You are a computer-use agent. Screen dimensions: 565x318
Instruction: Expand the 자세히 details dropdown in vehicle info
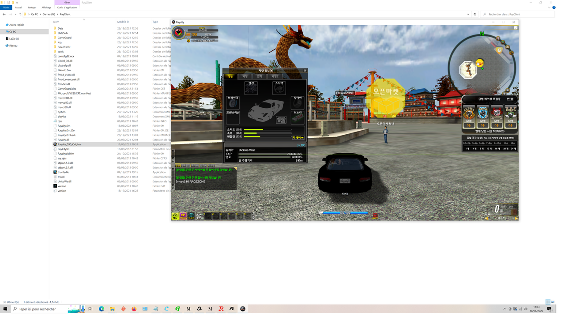pos(298,137)
